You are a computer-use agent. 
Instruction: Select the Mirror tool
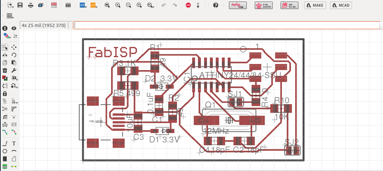pyautogui.click(x=5, y=55)
